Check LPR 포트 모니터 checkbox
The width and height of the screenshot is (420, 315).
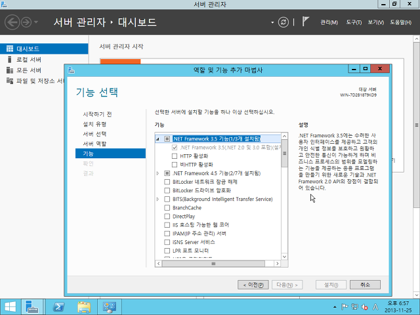167,251
